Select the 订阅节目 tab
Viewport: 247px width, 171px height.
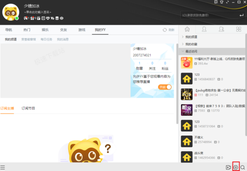pyautogui.click(x=28, y=108)
